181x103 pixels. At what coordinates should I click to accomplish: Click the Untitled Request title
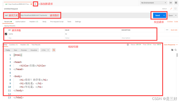coord(11,9)
